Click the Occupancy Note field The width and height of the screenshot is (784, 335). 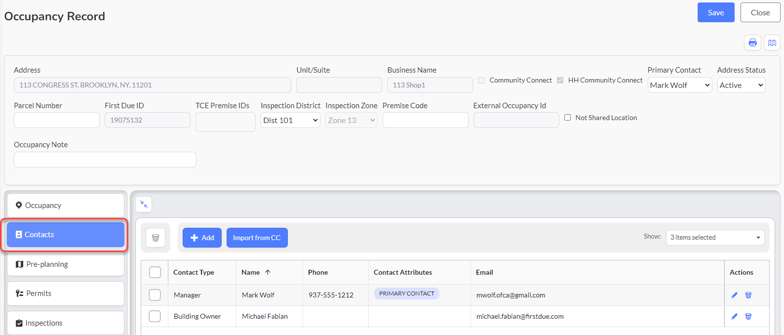(105, 160)
